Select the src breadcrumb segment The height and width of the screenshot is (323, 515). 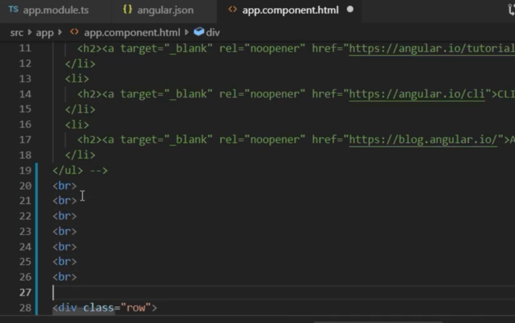[x=17, y=33]
